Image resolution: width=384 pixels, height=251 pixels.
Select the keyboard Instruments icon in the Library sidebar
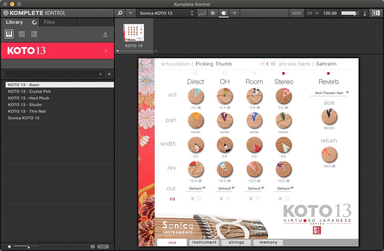coord(9,34)
